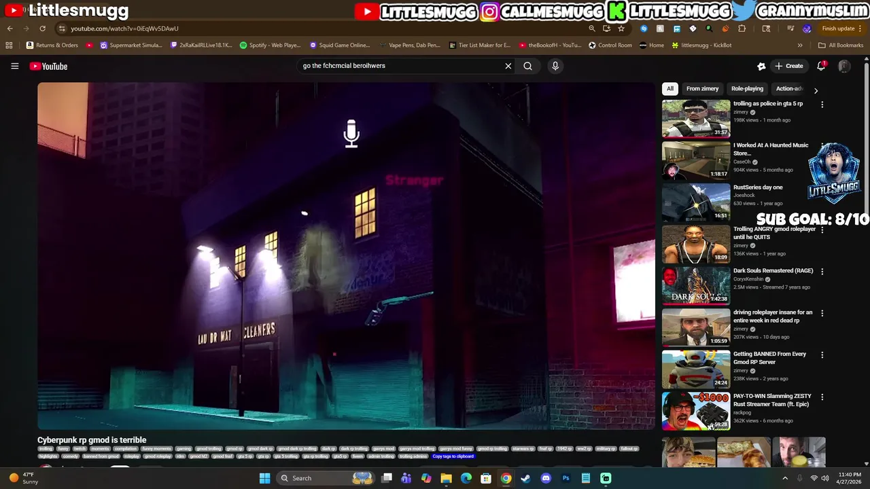This screenshot has width=870, height=489.
Task: Click the trolling tag chip
Action: pyautogui.click(x=46, y=449)
